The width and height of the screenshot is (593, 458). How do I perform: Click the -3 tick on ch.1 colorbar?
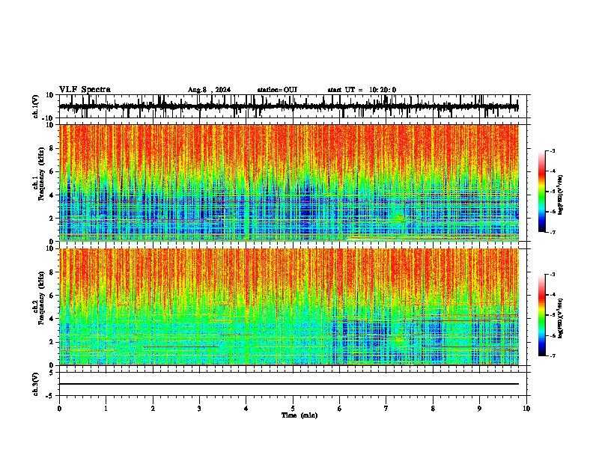(x=553, y=150)
